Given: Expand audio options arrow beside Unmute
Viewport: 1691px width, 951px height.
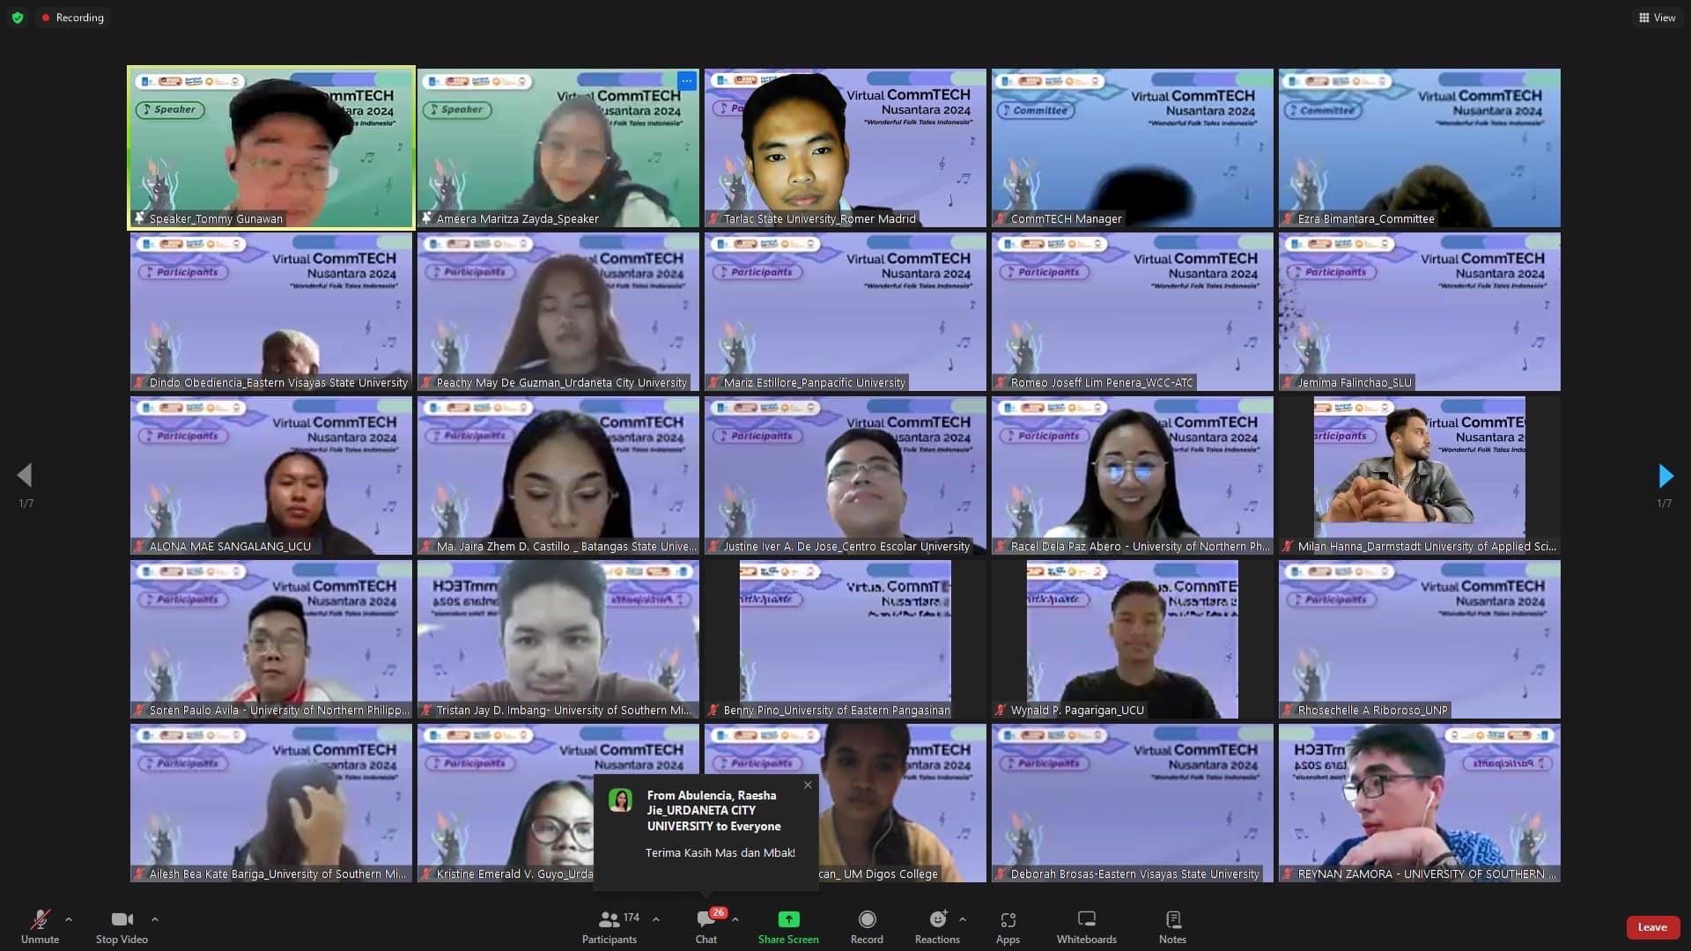Looking at the screenshot, I should pos(69,919).
